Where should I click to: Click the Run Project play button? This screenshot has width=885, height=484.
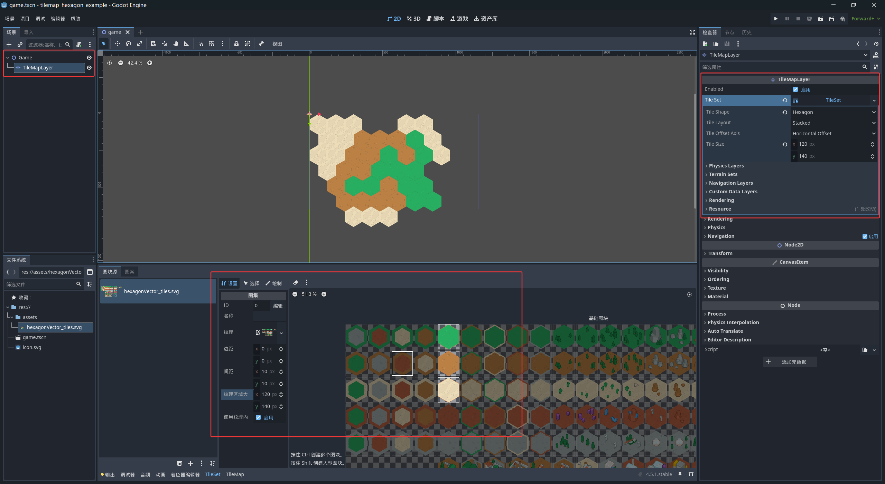(776, 19)
